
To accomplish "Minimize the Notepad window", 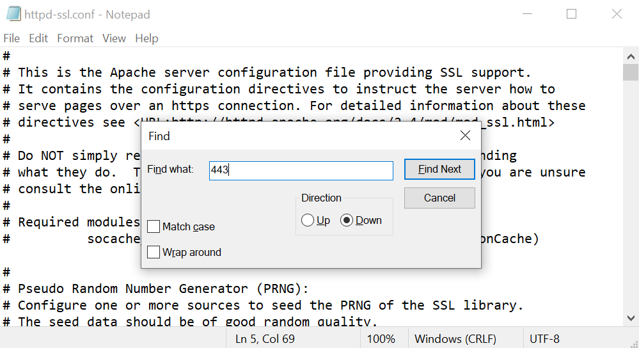I will pos(527,14).
